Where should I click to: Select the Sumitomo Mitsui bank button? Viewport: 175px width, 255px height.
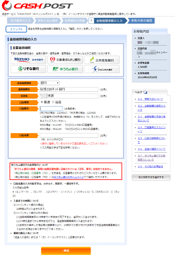pos(102,60)
